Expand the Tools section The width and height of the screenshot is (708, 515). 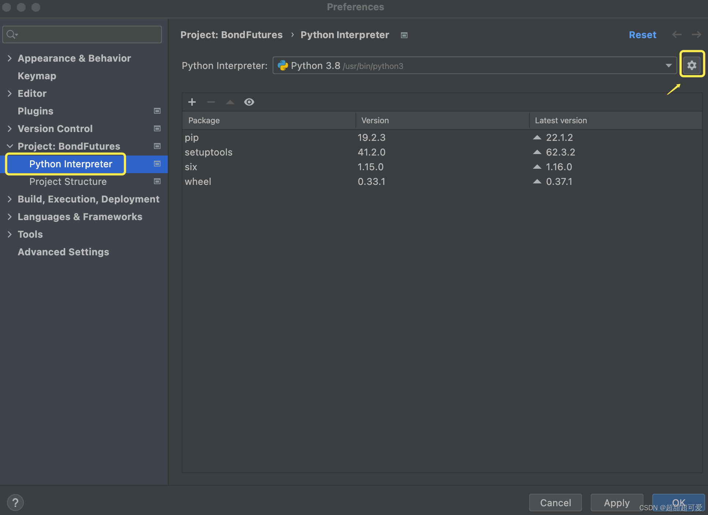click(x=10, y=234)
